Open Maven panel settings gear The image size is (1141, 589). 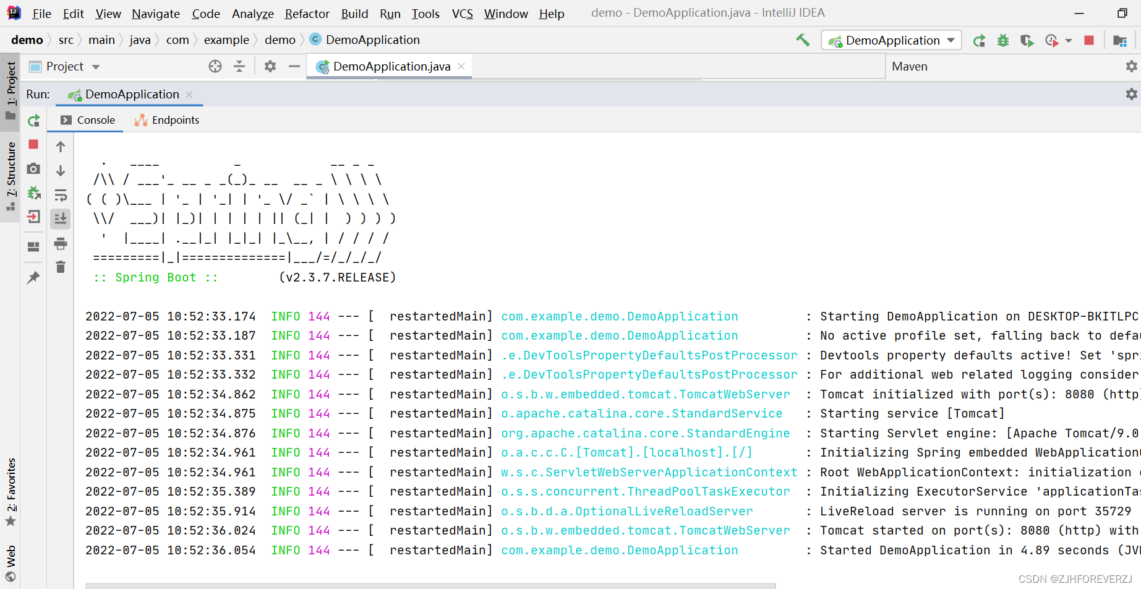1131,66
